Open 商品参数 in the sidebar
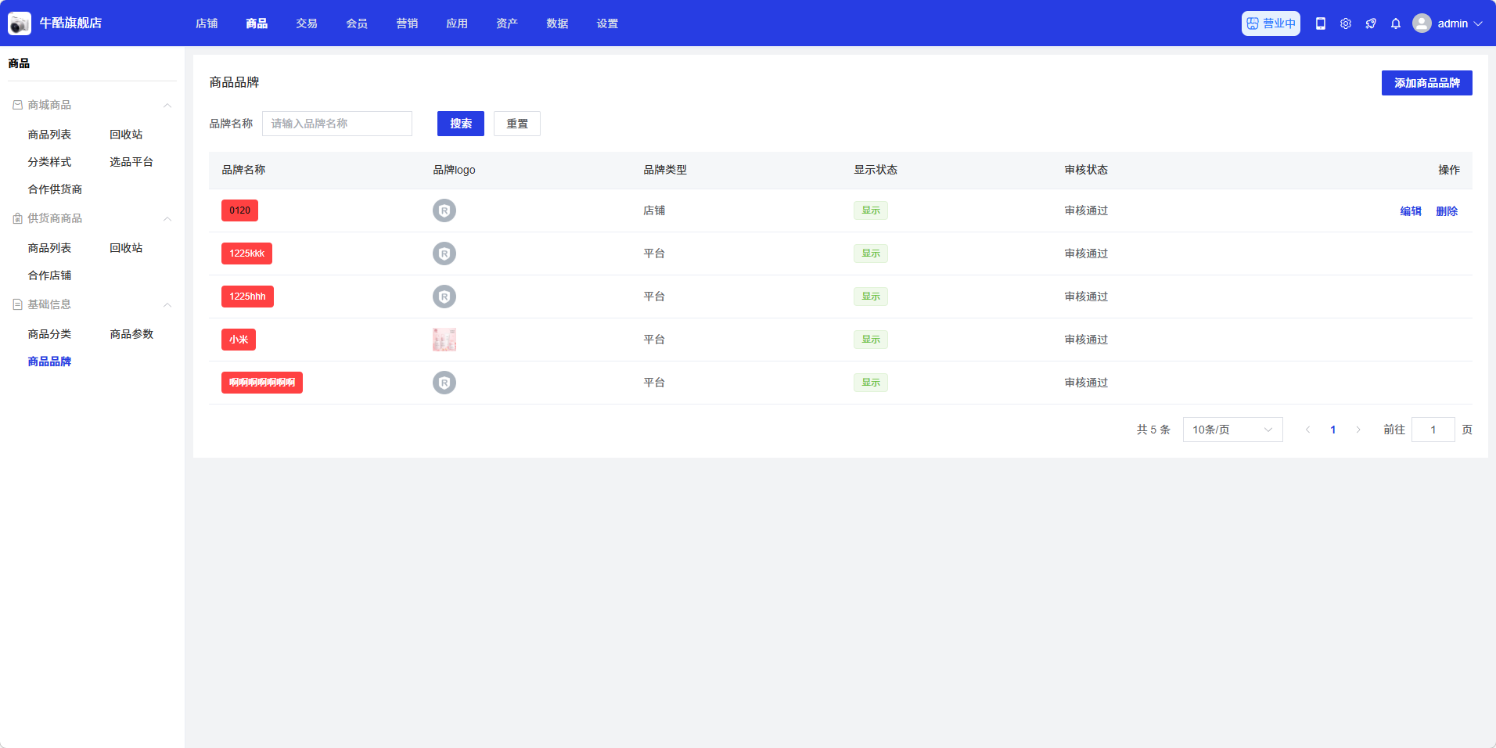This screenshot has width=1496, height=748. click(x=131, y=334)
